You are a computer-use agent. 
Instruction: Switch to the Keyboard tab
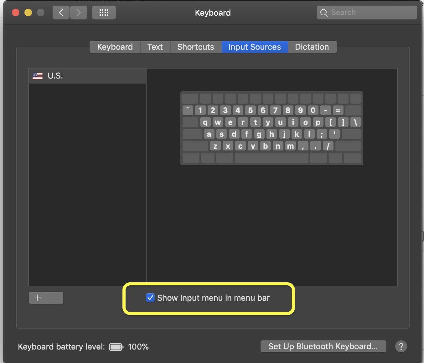115,47
